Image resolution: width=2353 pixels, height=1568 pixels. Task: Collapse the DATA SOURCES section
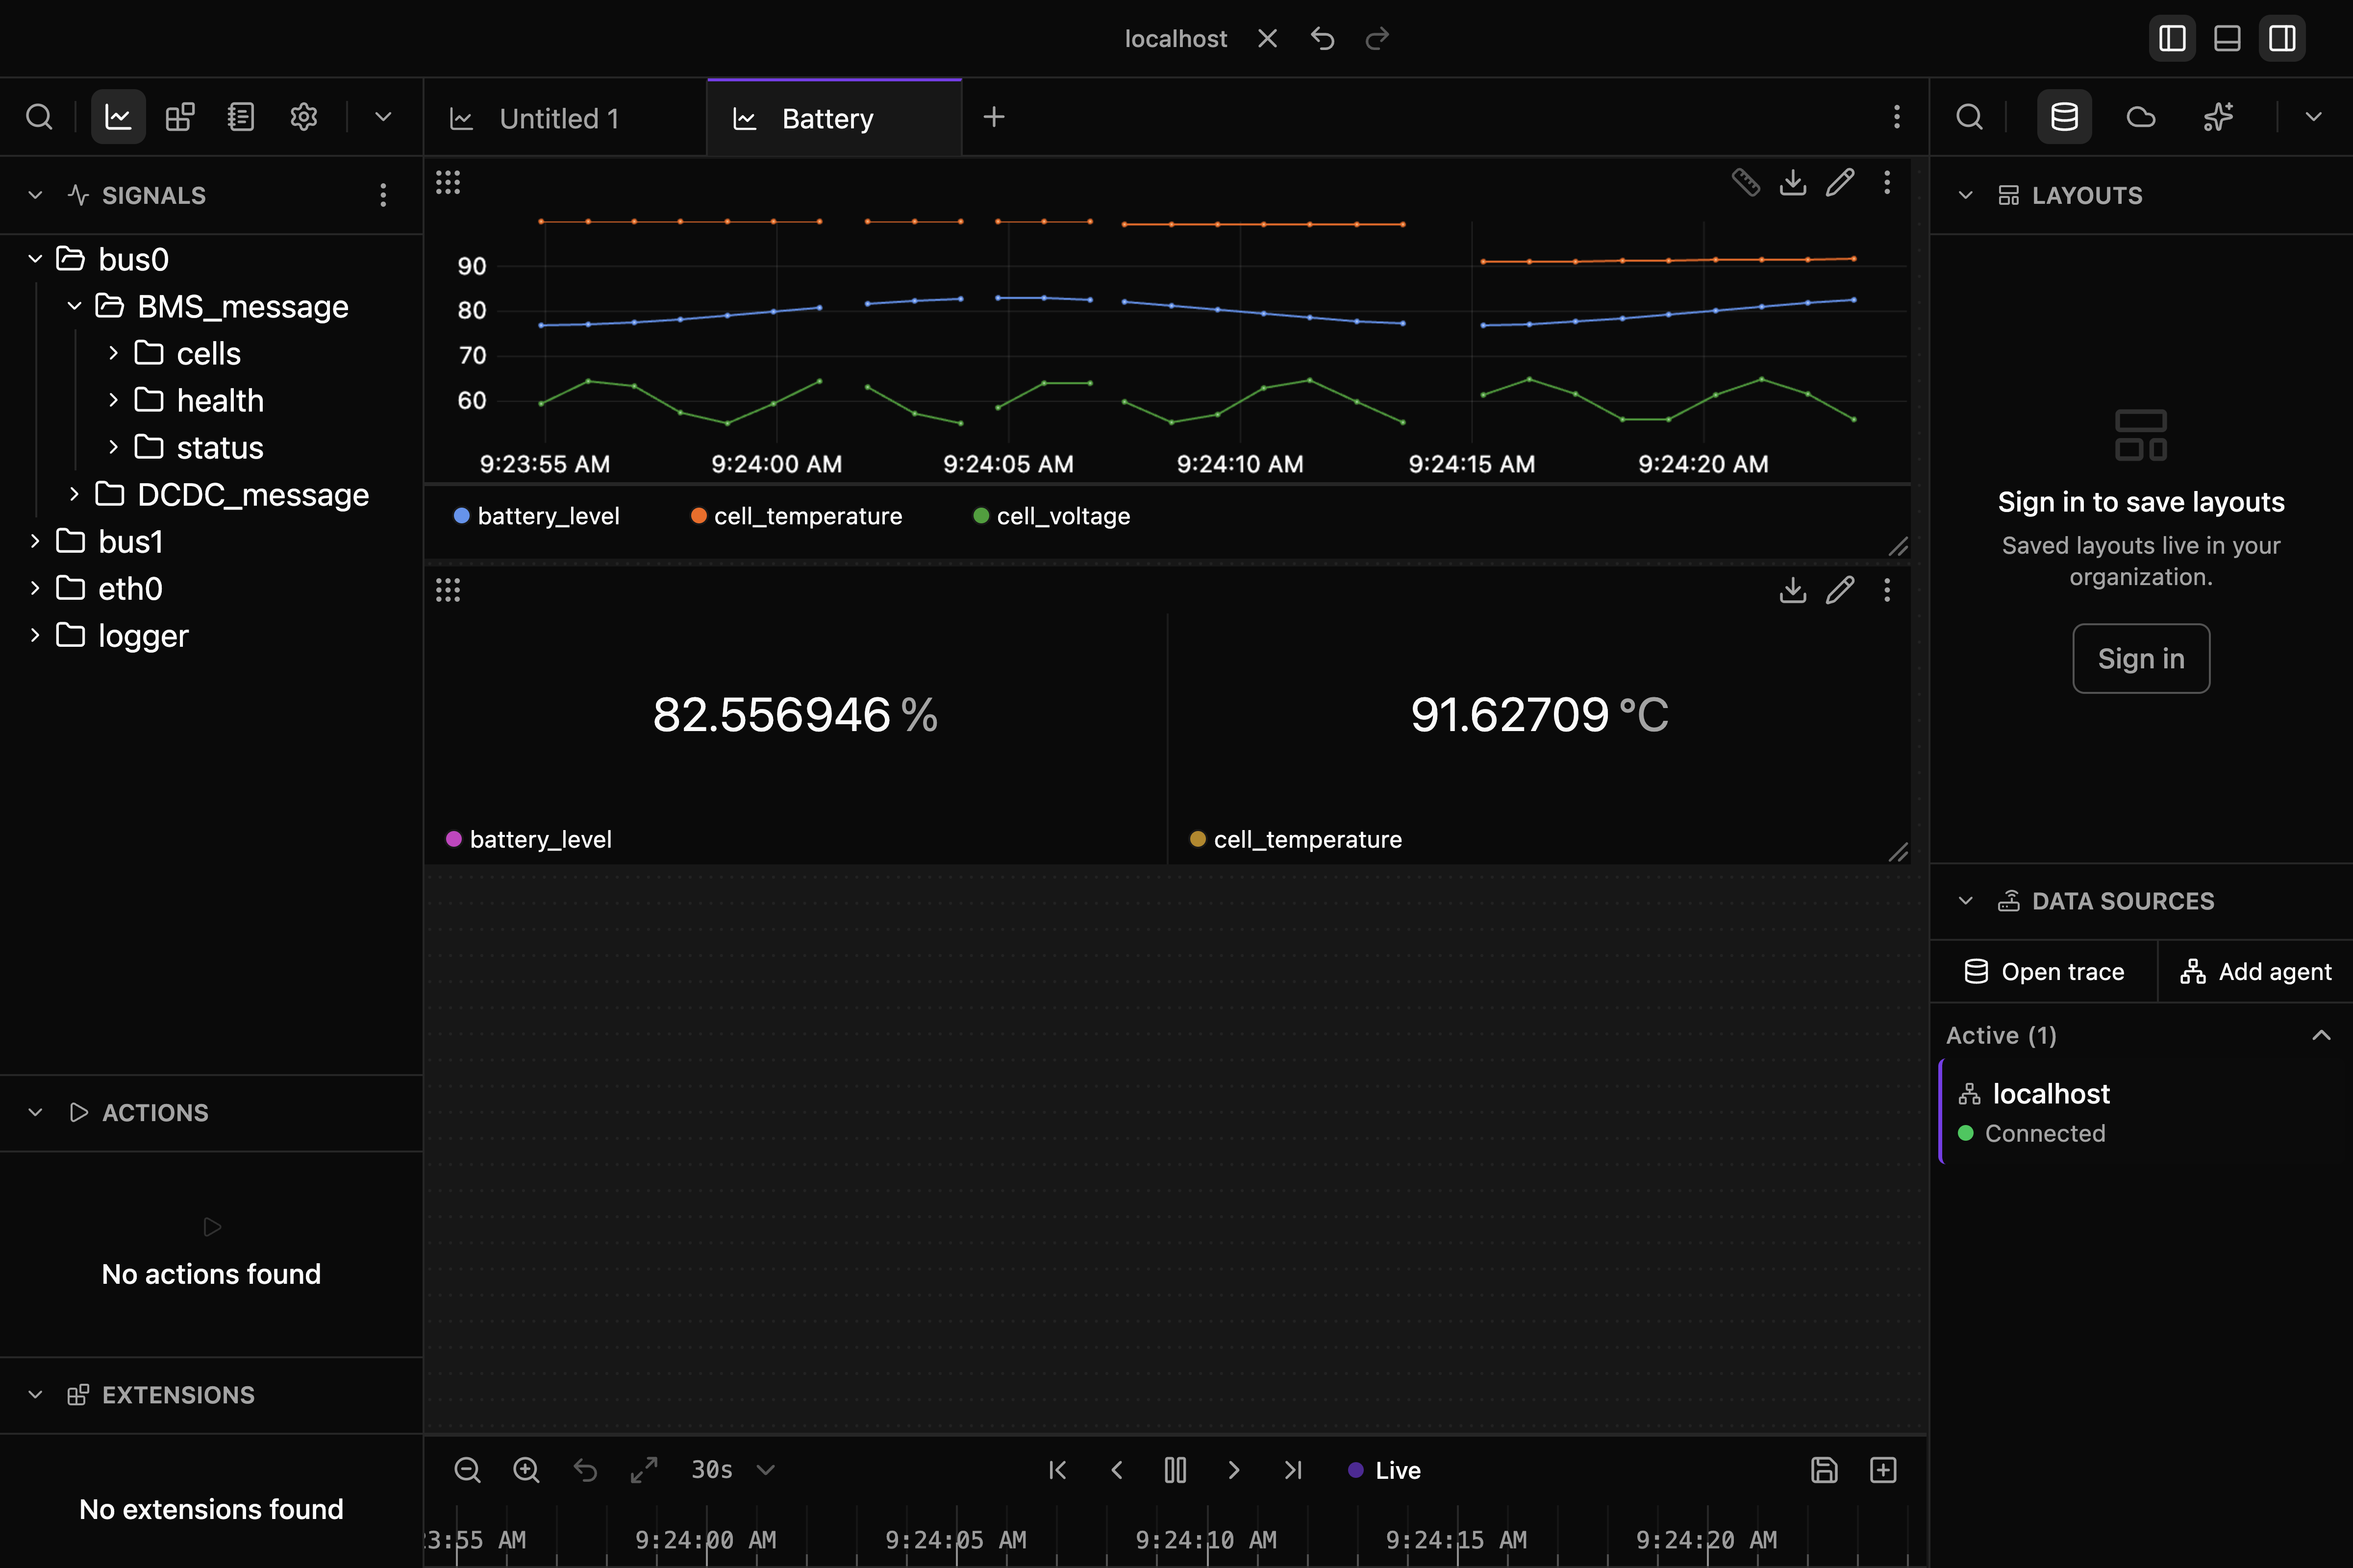tap(1966, 901)
